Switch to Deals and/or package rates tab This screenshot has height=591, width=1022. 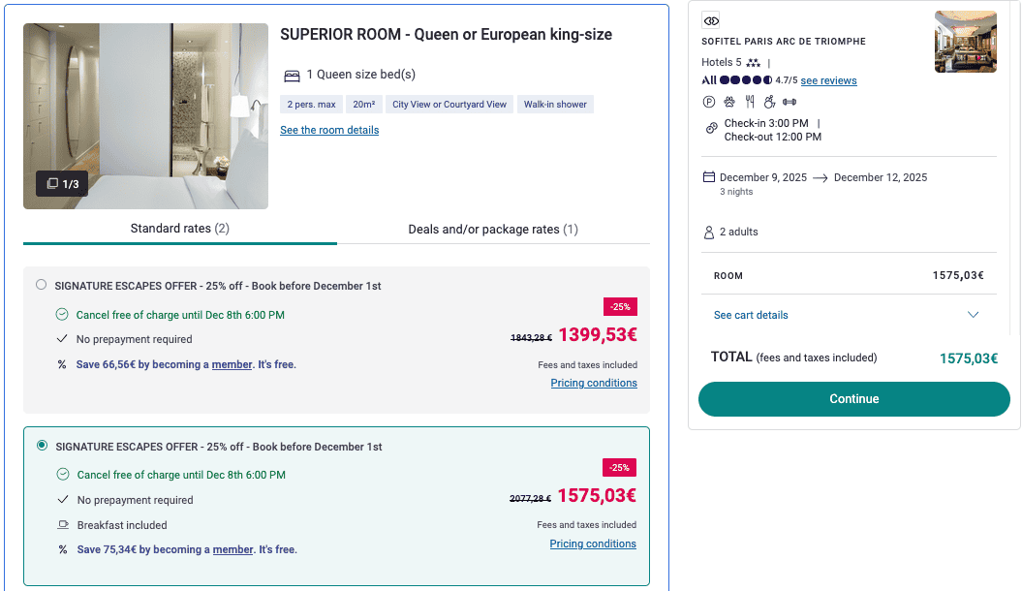[493, 230]
